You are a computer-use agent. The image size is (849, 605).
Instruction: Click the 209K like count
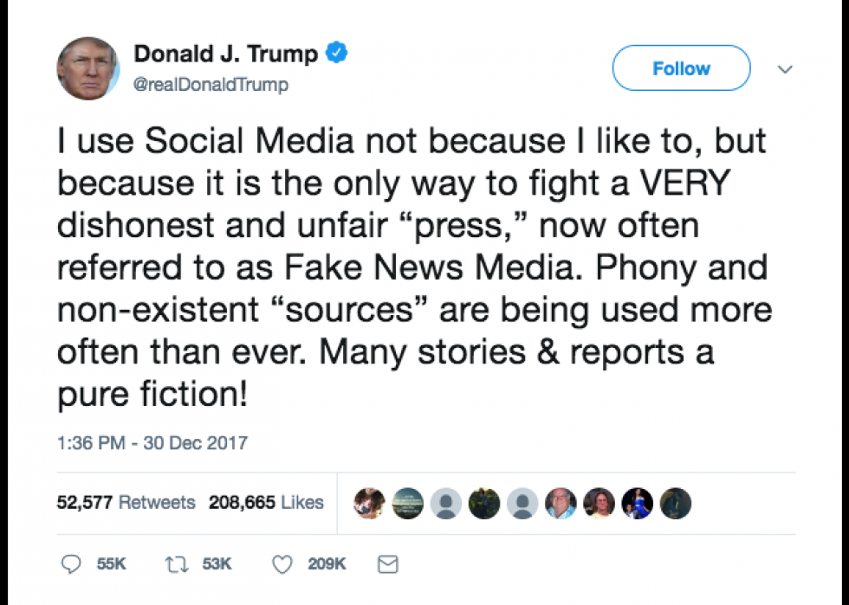pos(327,563)
